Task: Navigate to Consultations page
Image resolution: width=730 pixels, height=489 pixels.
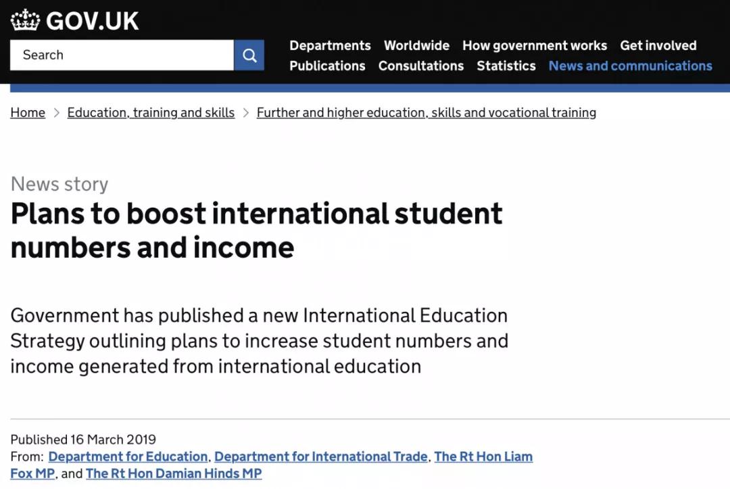Action: (x=420, y=66)
